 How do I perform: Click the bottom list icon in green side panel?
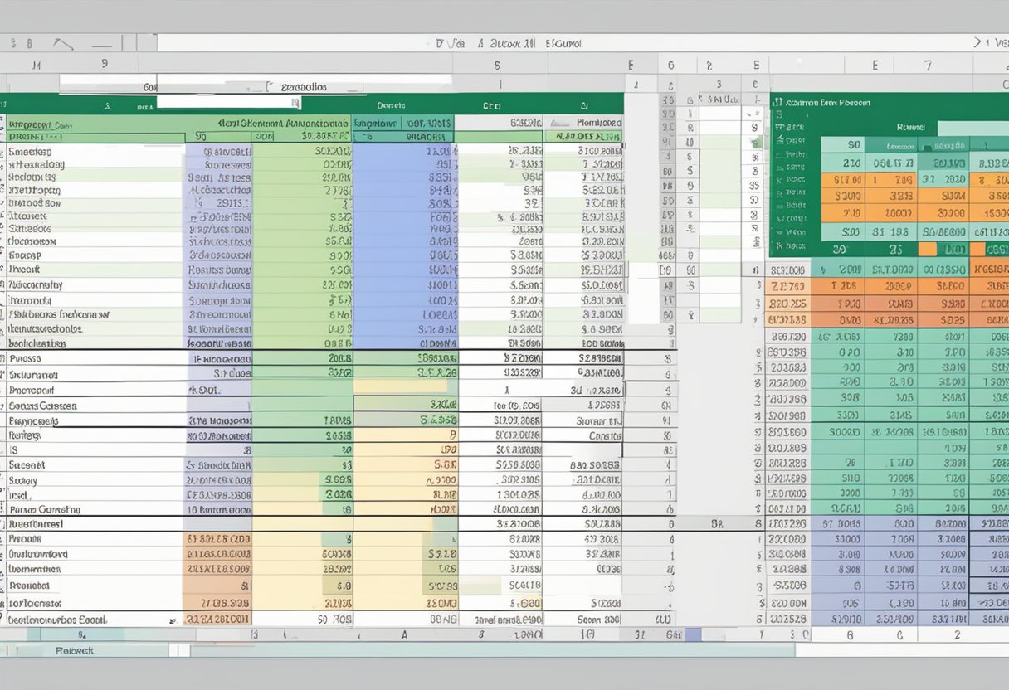pos(777,246)
